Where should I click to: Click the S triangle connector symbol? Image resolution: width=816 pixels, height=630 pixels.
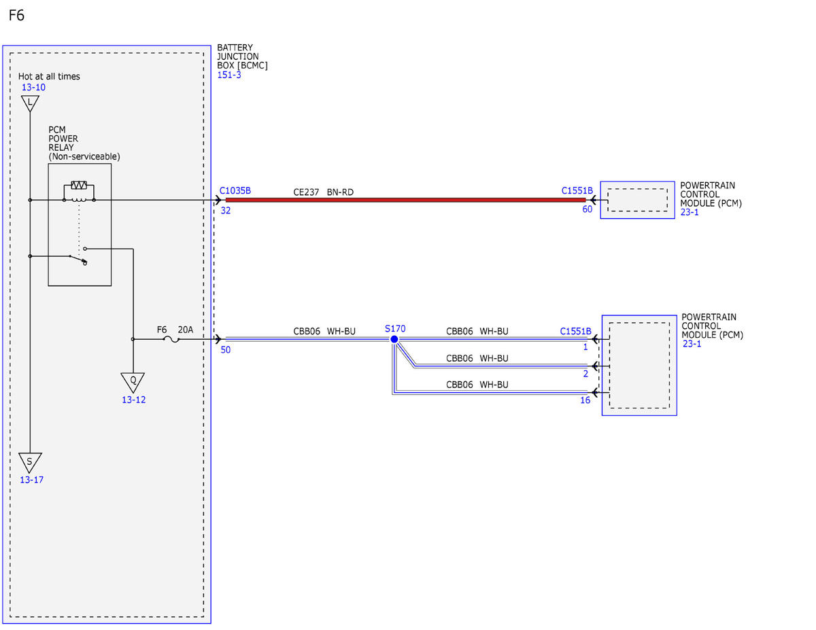tap(29, 463)
